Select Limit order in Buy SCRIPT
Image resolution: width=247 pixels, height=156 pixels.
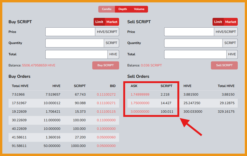99,22
